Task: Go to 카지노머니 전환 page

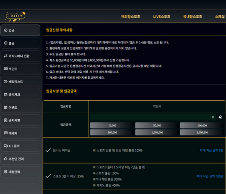Action: point(20,56)
